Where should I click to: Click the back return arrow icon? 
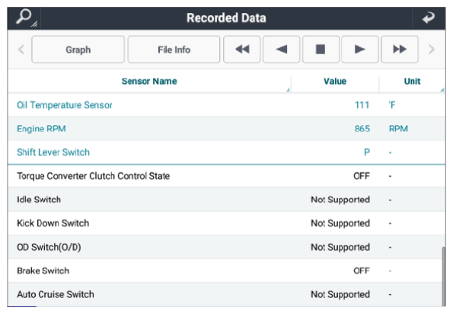(x=429, y=18)
